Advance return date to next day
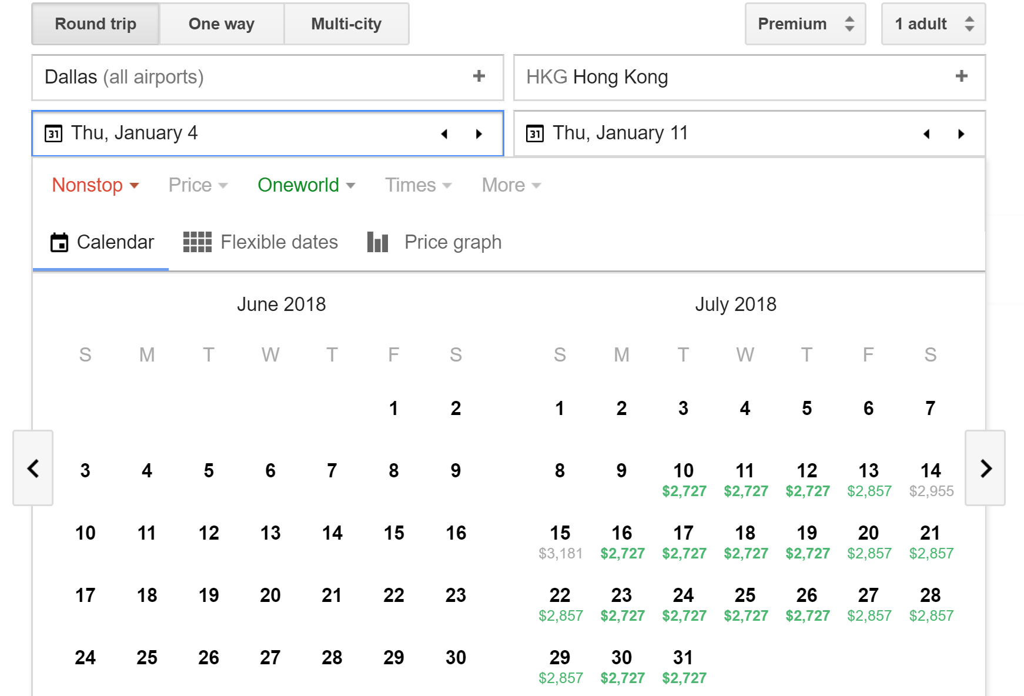 tap(961, 134)
